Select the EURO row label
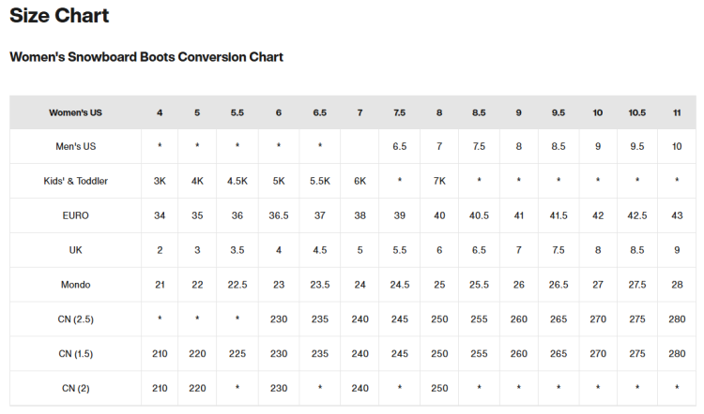The width and height of the screenshot is (704, 414). coord(75,215)
